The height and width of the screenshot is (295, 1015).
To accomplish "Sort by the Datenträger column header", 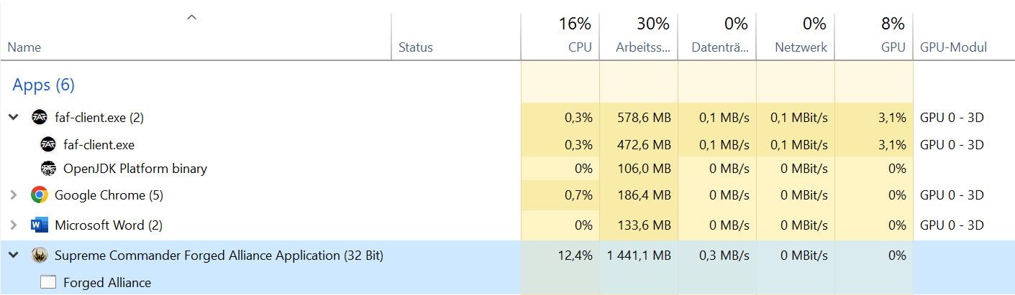I will coord(716,36).
